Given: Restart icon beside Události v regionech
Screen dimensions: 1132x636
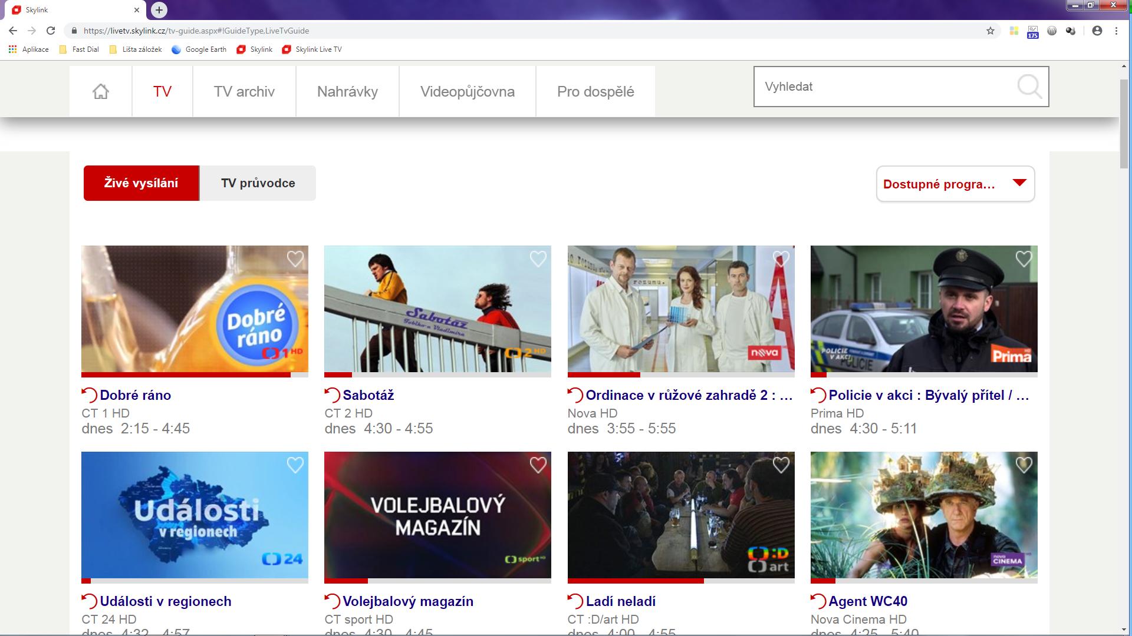Looking at the screenshot, I should pyautogui.click(x=89, y=601).
